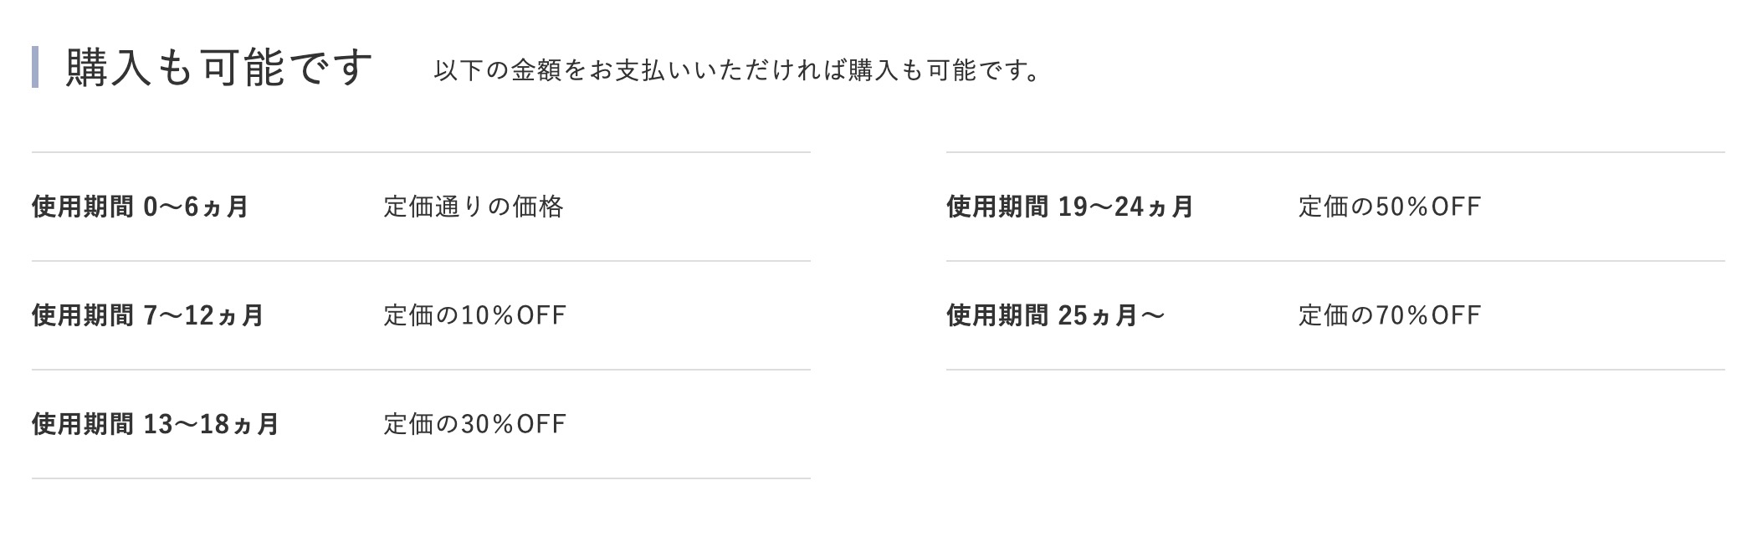The height and width of the screenshot is (547, 1747).
Task: Click '使用期間' label in the 19〜24ヵ月 row
Action: 996,207
